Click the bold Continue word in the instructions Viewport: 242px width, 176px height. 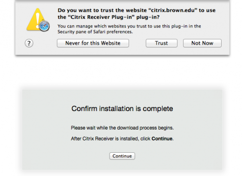[162, 139]
